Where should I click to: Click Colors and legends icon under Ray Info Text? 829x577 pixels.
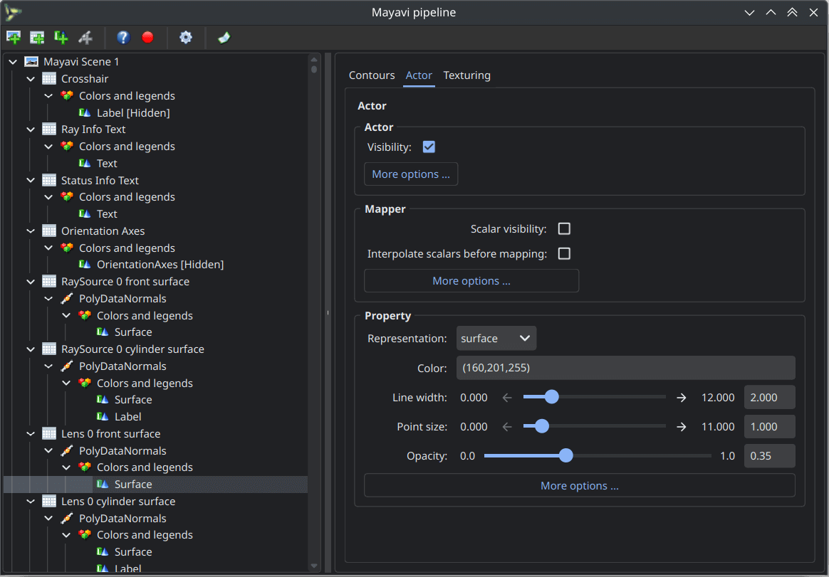(67, 147)
